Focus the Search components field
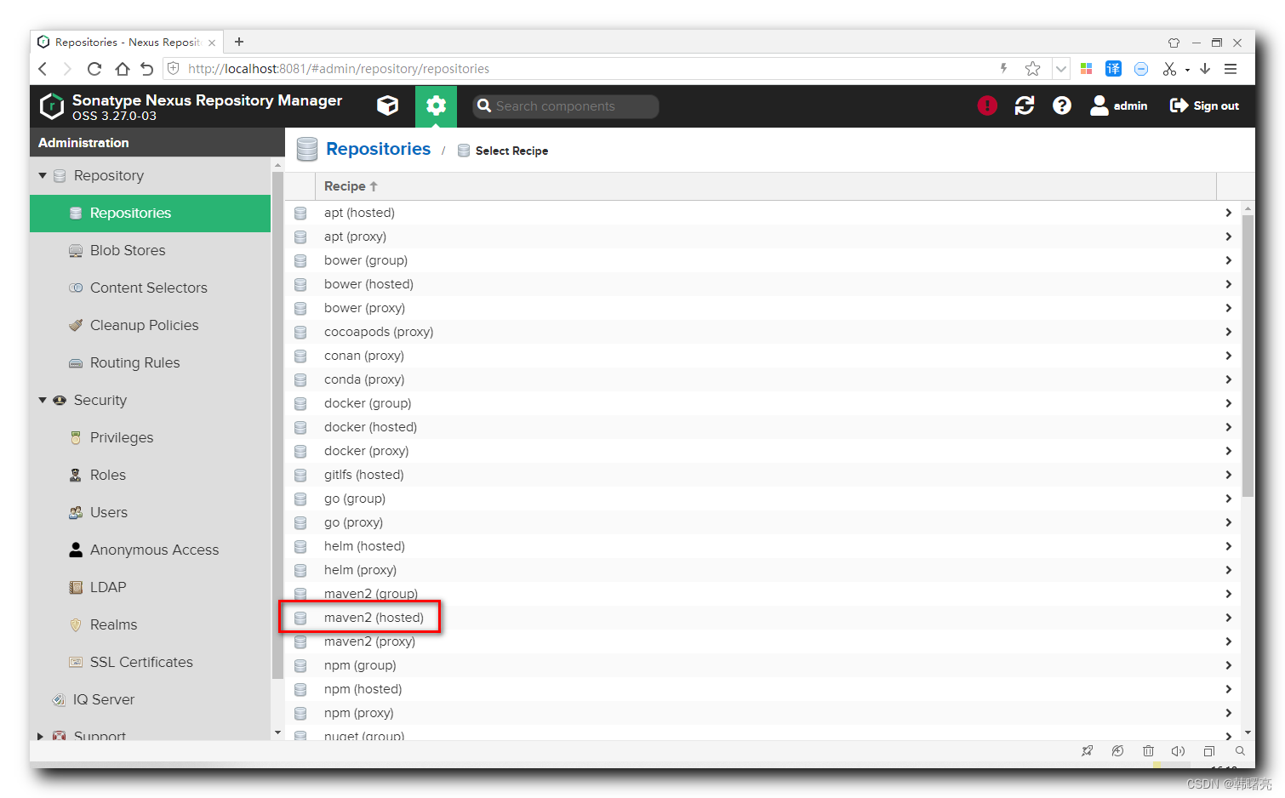Image resolution: width=1285 pixels, height=798 pixels. 566,106
